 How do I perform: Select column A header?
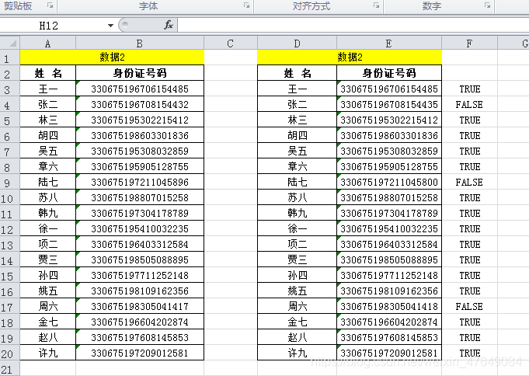coord(48,44)
